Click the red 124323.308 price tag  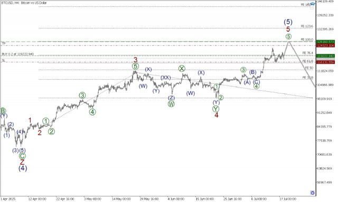coord(325,45)
